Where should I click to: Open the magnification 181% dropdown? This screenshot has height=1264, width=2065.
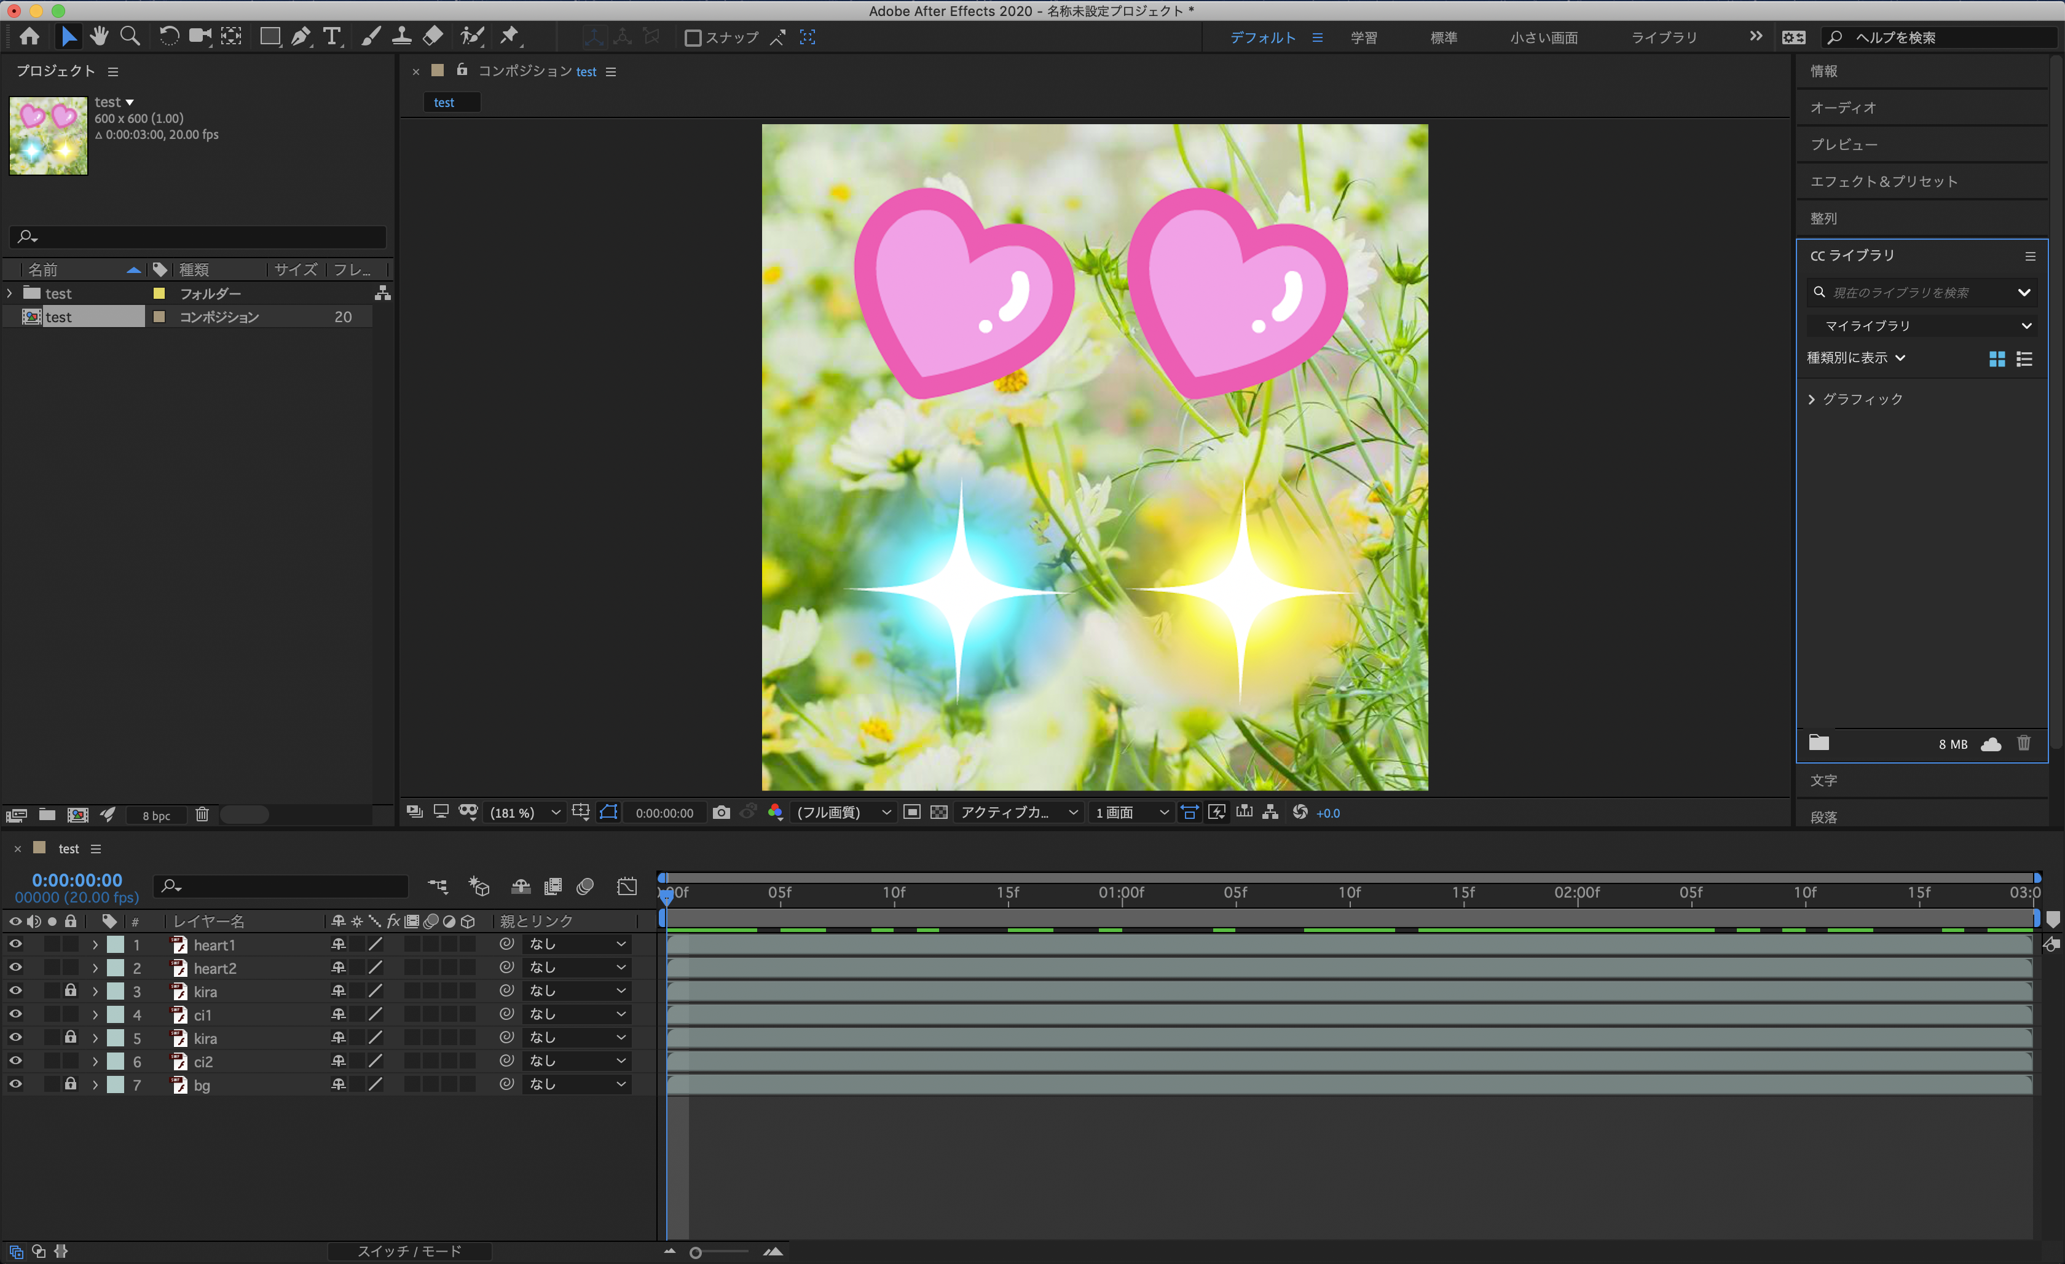tap(524, 812)
